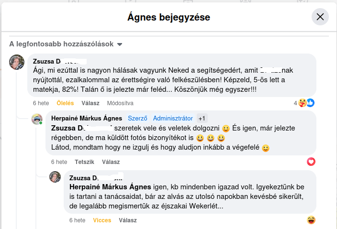Image resolution: width=337 pixels, height=229 pixels.
Task: Toggle the Ölelés reaction on first comment
Action: pyautogui.click(x=65, y=103)
